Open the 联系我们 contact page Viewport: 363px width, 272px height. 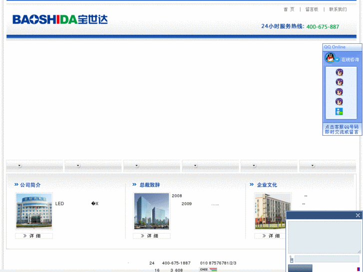pos(338,9)
